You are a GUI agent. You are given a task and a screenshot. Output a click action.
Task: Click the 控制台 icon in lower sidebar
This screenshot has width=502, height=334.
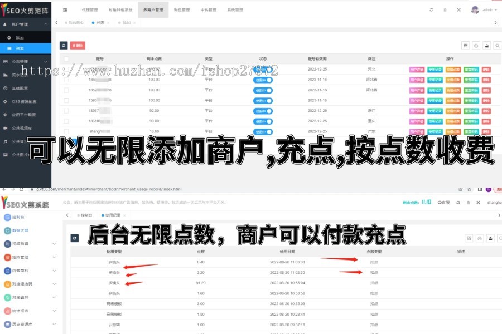8,218
